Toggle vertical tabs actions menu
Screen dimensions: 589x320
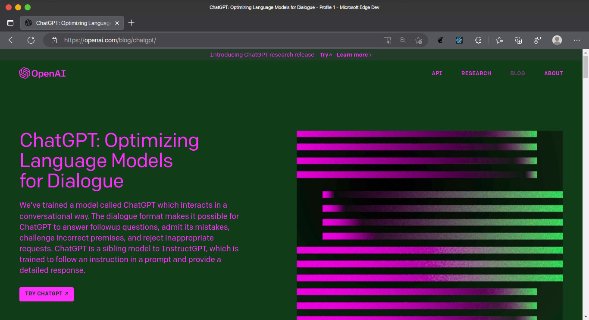(10, 23)
